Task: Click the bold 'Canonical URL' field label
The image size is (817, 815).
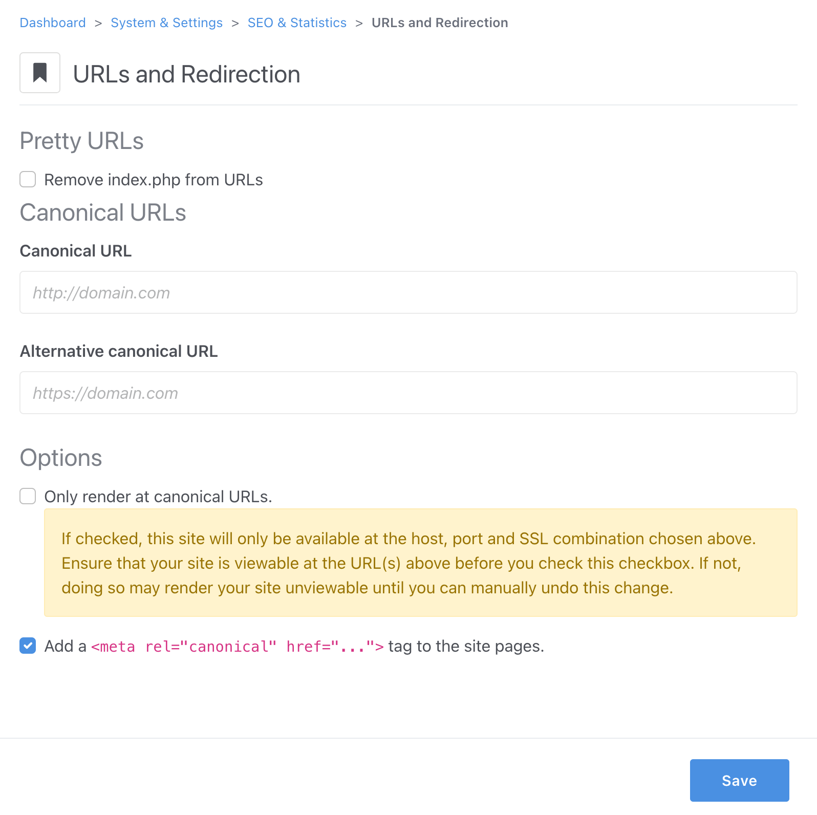Action: 76,251
